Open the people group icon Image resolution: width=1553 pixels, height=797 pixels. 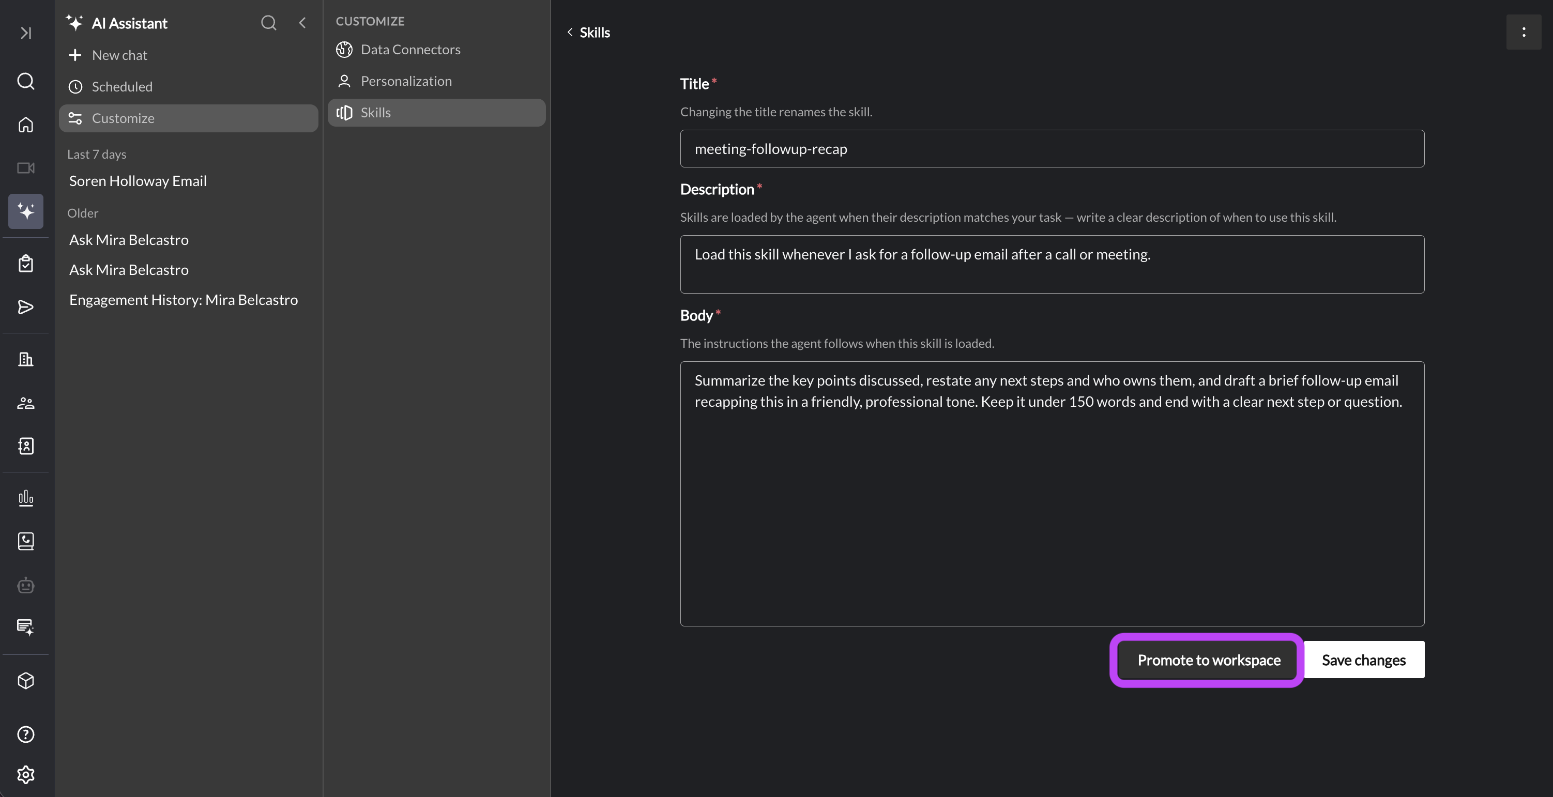click(x=26, y=403)
